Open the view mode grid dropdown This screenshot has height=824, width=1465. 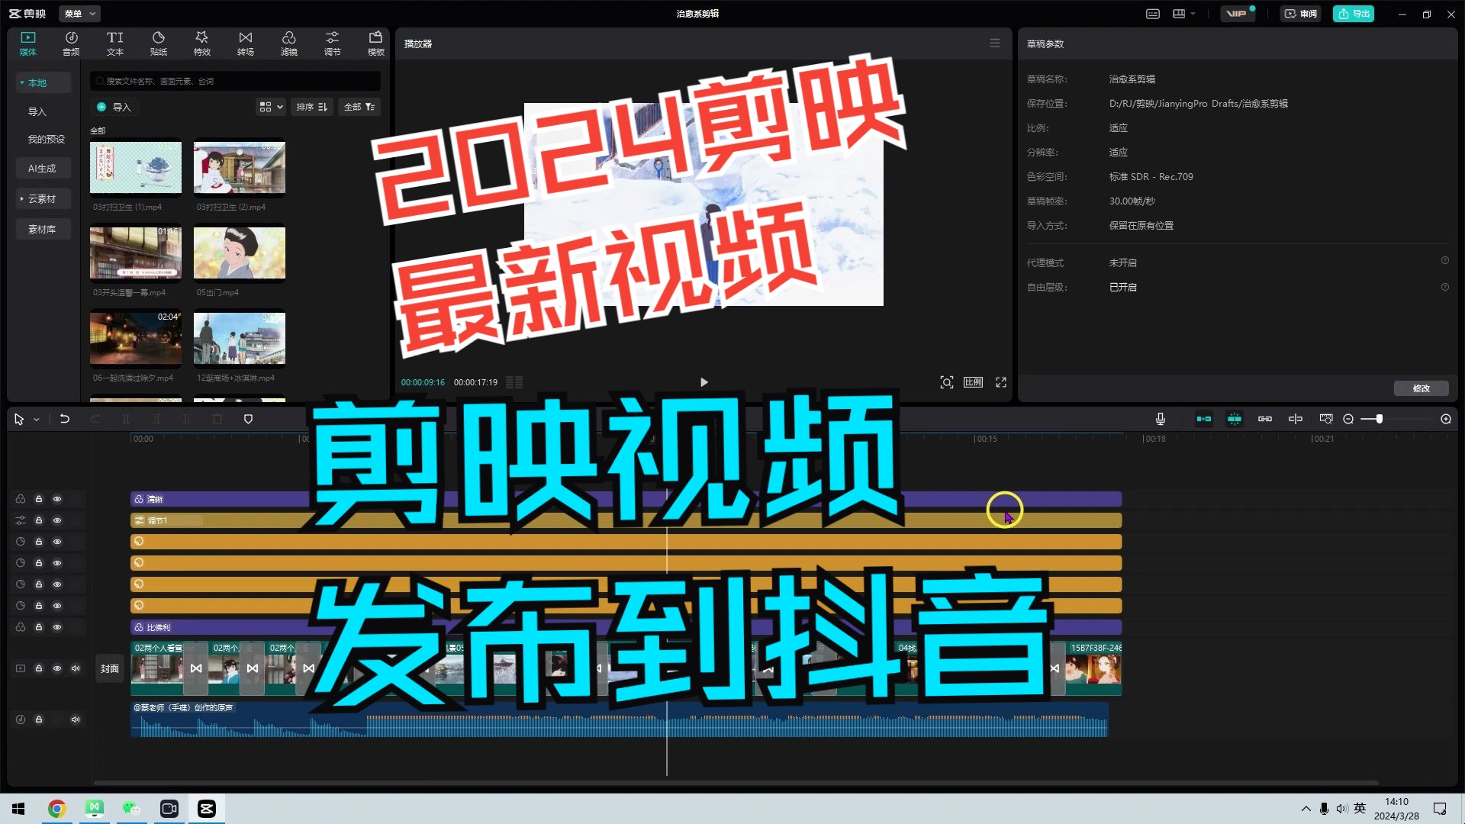pos(271,107)
